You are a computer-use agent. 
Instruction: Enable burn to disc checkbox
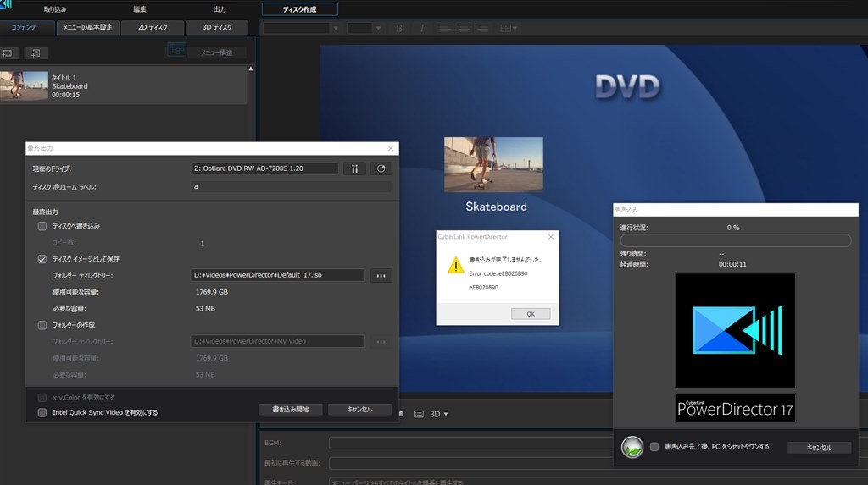42,226
